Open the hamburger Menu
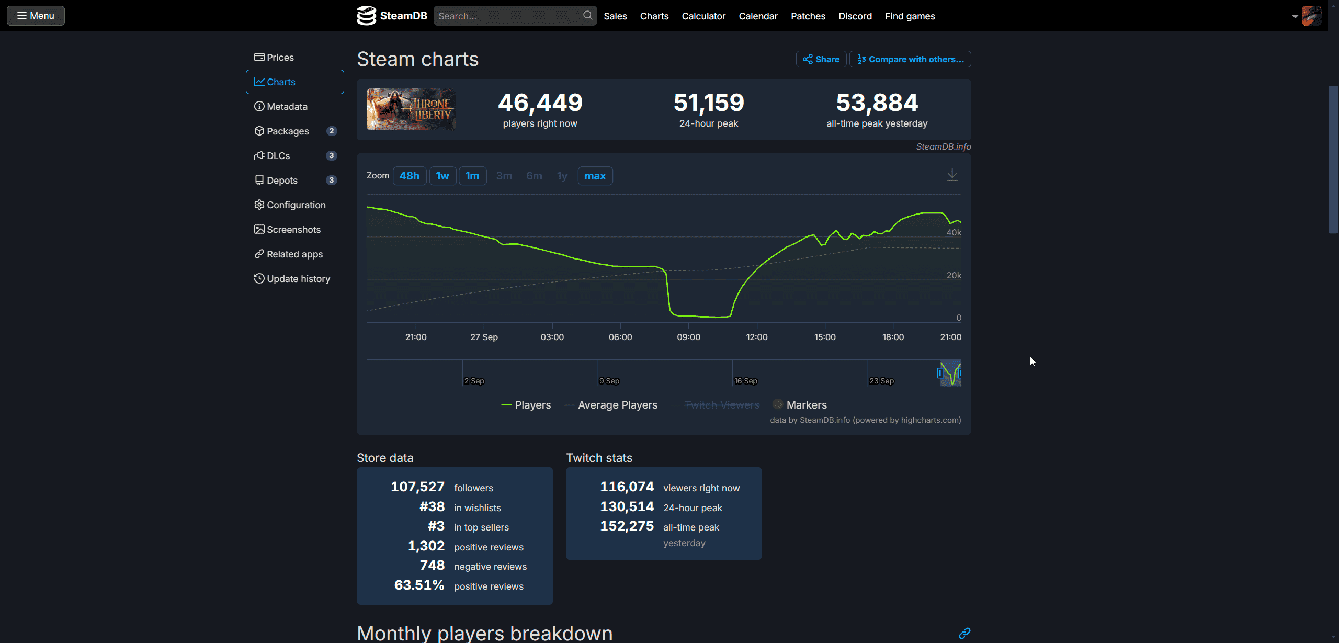 pyautogui.click(x=36, y=16)
